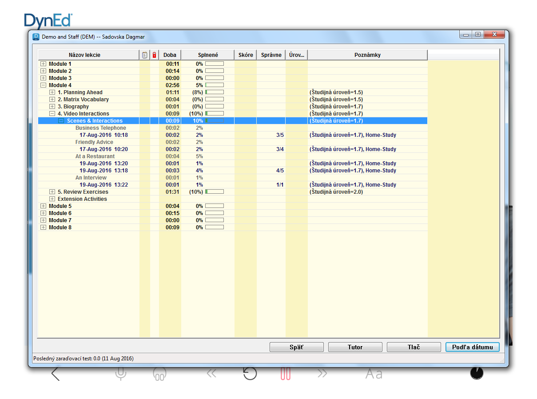537x399 pixels.
Task: Expand the Module 1 tree node
Action: click(x=43, y=64)
